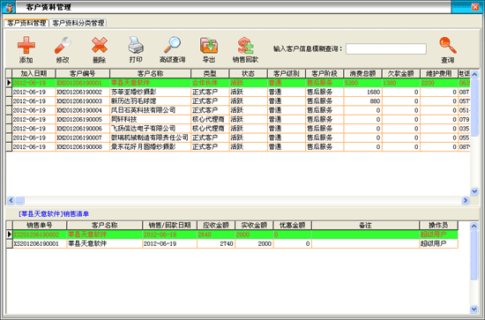The width and height of the screenshot is (485, 320).
Task: Click 应收金额 column header
Action: click(x=216, y=226)
